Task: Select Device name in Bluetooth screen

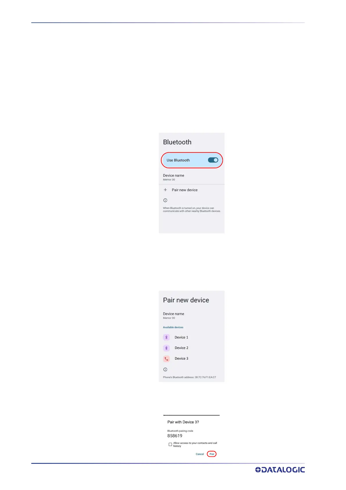Action: tap(173, 177)
